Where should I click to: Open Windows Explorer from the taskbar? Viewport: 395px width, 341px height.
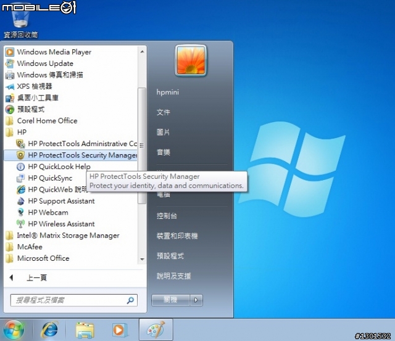coord(85,330)
